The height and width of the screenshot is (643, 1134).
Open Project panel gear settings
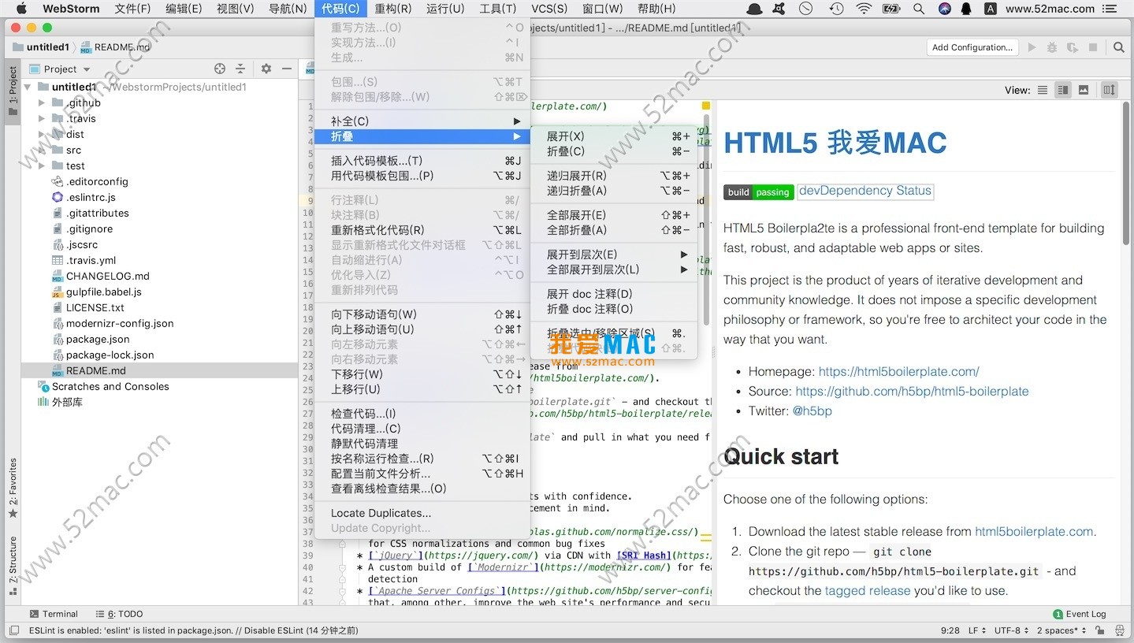coord(266,69)
